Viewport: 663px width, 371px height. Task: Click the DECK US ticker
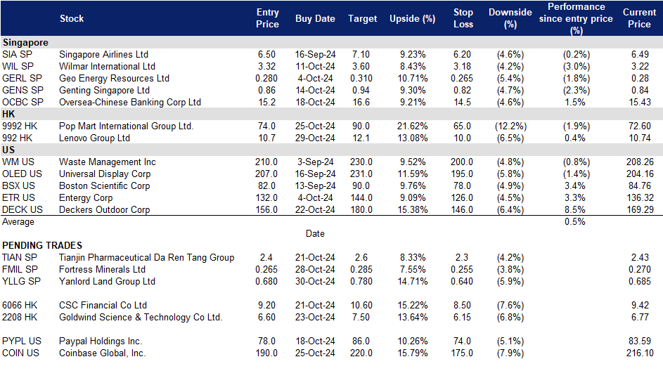pos(22,210)
